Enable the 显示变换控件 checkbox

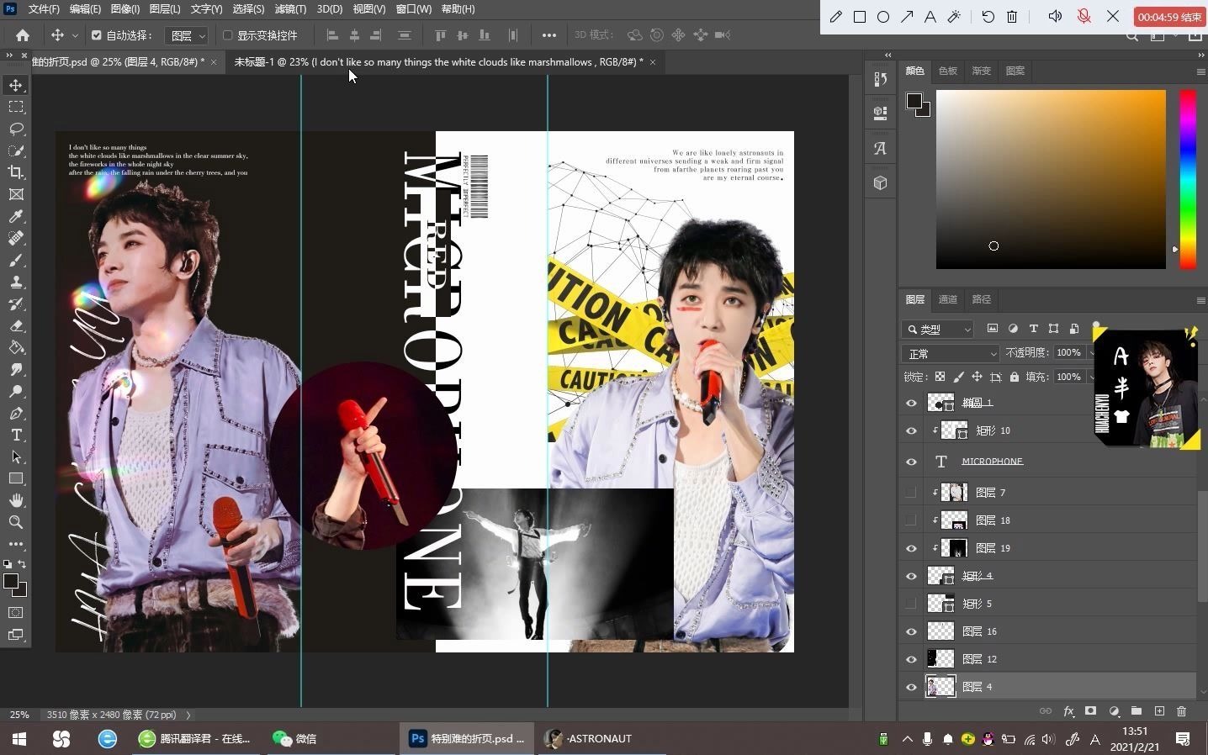click(227, 35)
